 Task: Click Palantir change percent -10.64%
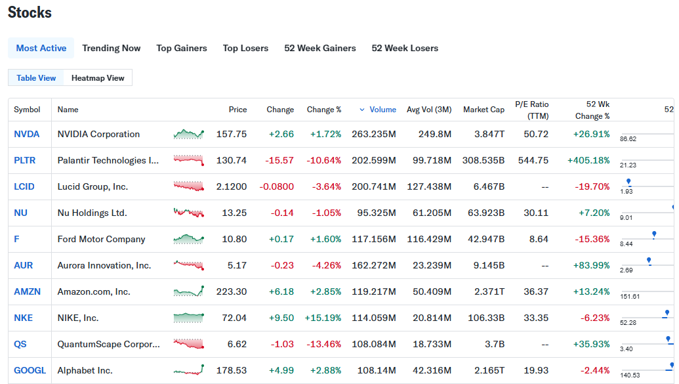click(x=324, y=160)
